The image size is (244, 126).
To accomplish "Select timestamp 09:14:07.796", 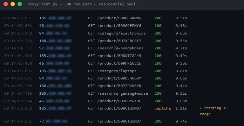I will click(x=18, y=93).
